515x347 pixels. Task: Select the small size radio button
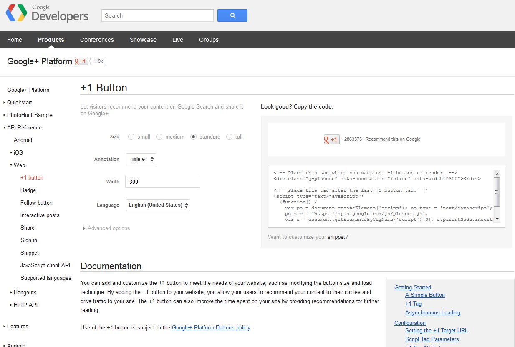point(131,137)
